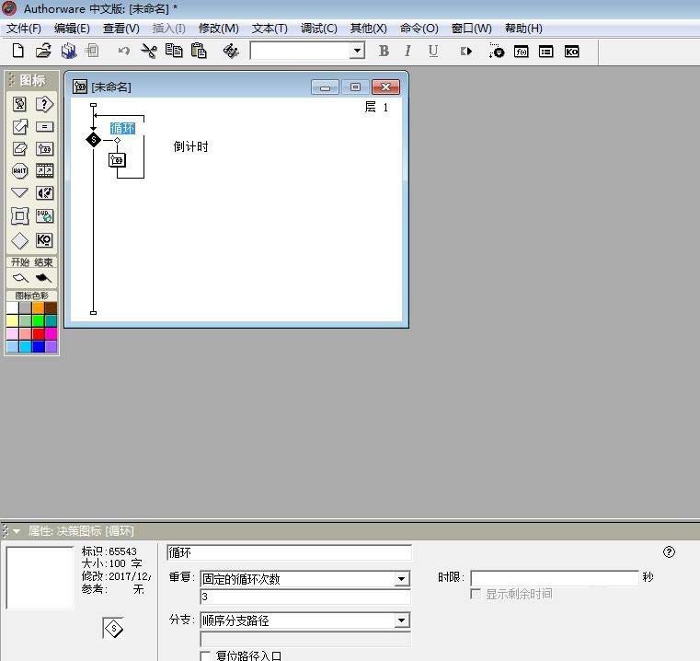The width and height of the screenshot is (700, 661).
Task: Select the DVD icon in palette
Action: pos(44,216)
